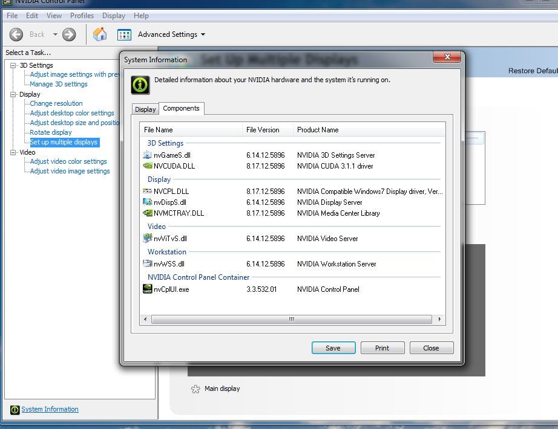Open the Display menu in menu bar
The height and width of the screenshot is (429, 558).
tap(114, 16)
